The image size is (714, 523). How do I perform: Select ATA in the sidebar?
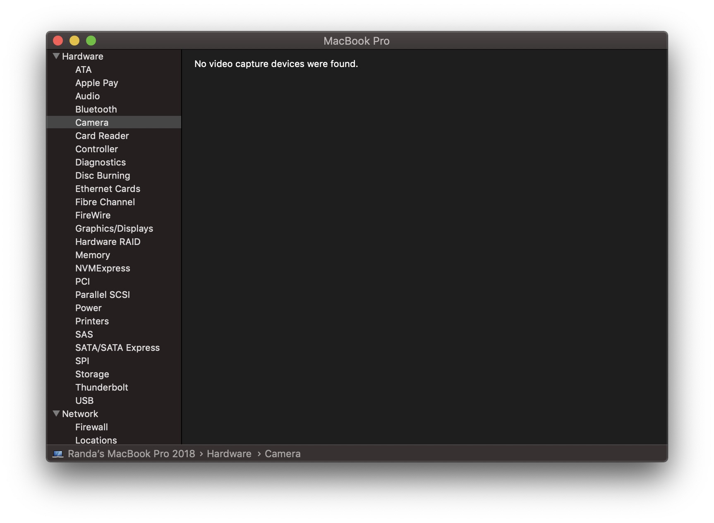point(84,70)
